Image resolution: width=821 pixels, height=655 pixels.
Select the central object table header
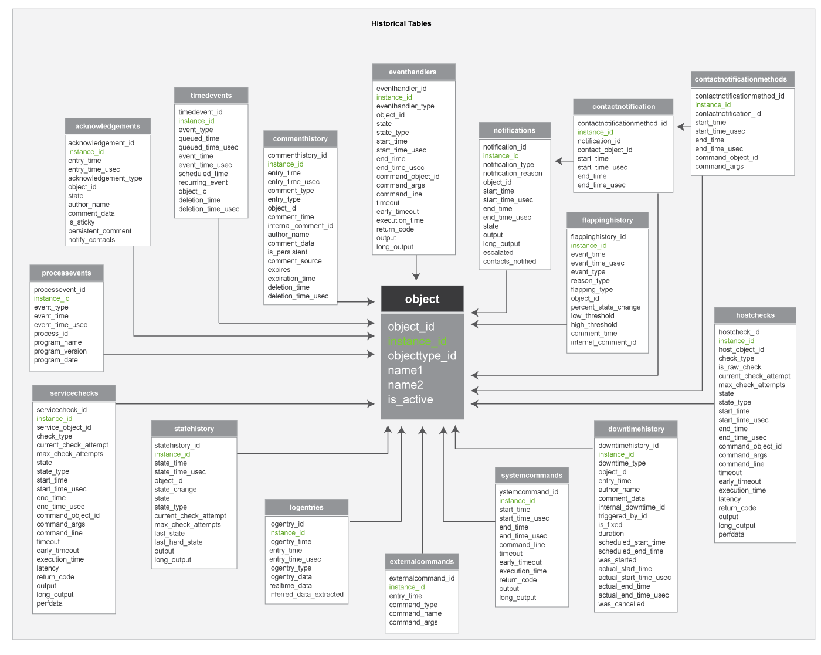422,299
